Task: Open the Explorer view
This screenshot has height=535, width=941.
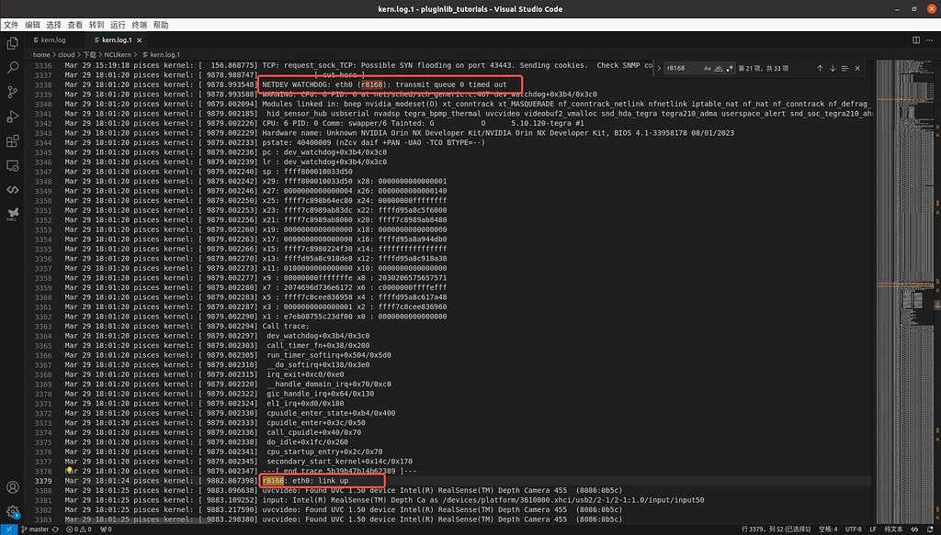Action: point(12,41)
